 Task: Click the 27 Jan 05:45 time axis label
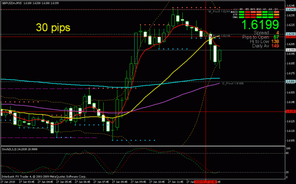coord(64,182)
